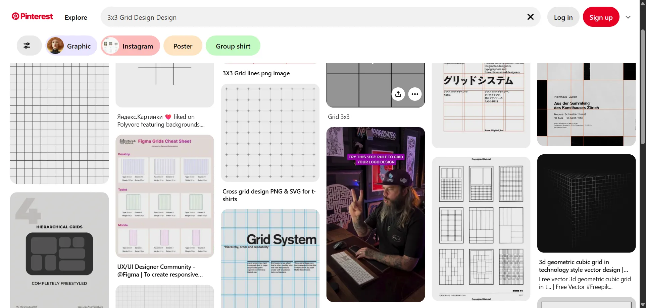Open the nine grid layouts page pin
646x308 pixels.
(481, 229)
